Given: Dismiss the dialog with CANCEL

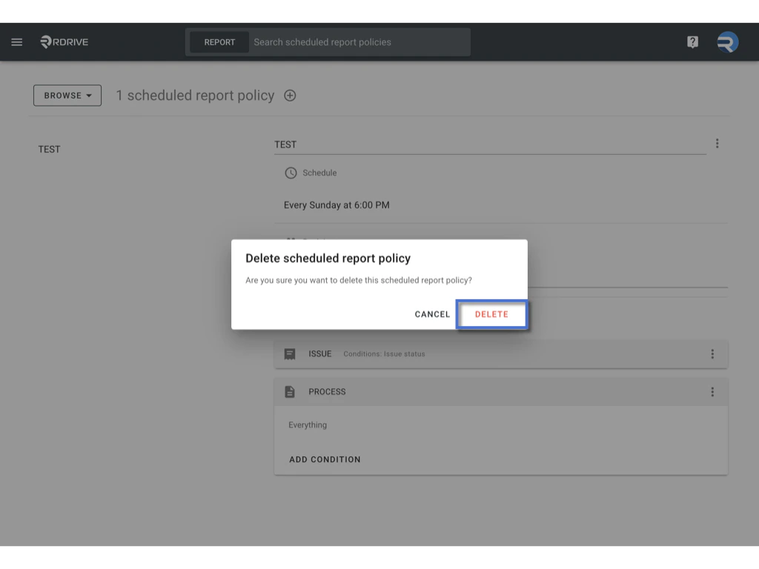Looking at the screenshot, I should click(432, 314).
